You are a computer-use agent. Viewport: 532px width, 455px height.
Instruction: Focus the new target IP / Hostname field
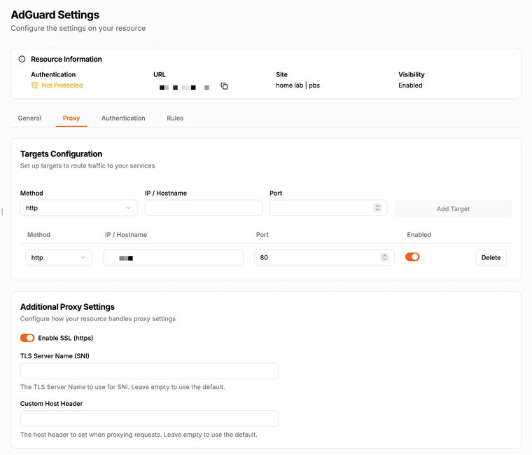click(204, 208)
